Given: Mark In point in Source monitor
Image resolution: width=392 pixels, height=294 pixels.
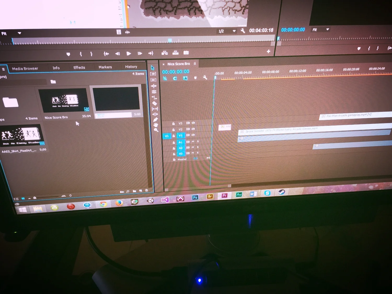Looking at the screenshot, I should (81, 54).
